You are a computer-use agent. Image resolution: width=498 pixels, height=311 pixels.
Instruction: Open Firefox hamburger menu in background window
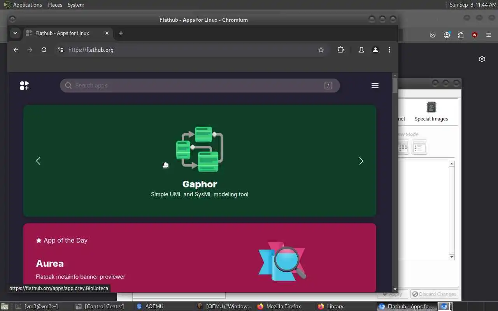pyautogui.click(x=489, y=35)
